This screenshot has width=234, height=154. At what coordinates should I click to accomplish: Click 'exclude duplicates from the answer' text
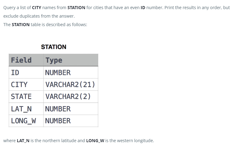[x=39, y=16]
